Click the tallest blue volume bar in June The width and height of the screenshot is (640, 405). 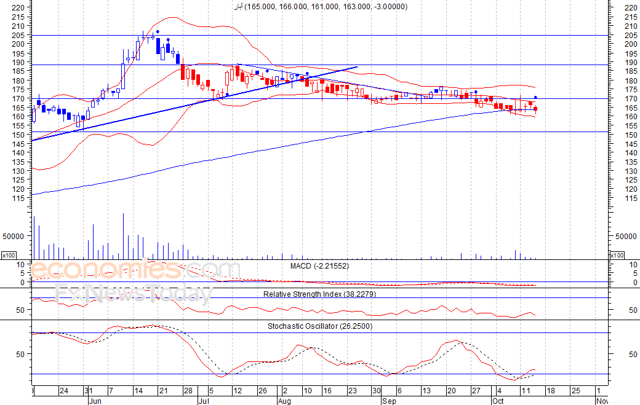click(x=123, y=236)
